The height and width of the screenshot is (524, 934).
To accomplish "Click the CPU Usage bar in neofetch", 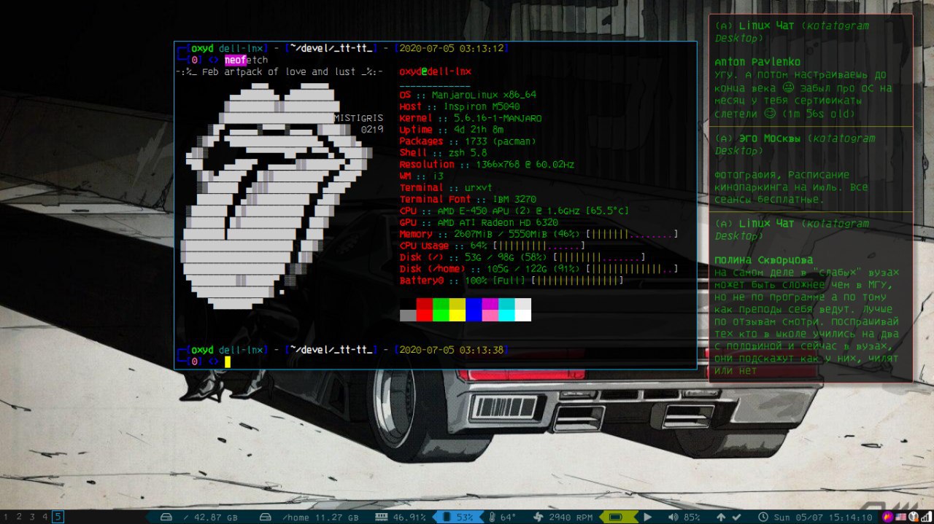I will click(x=539, y=246).
